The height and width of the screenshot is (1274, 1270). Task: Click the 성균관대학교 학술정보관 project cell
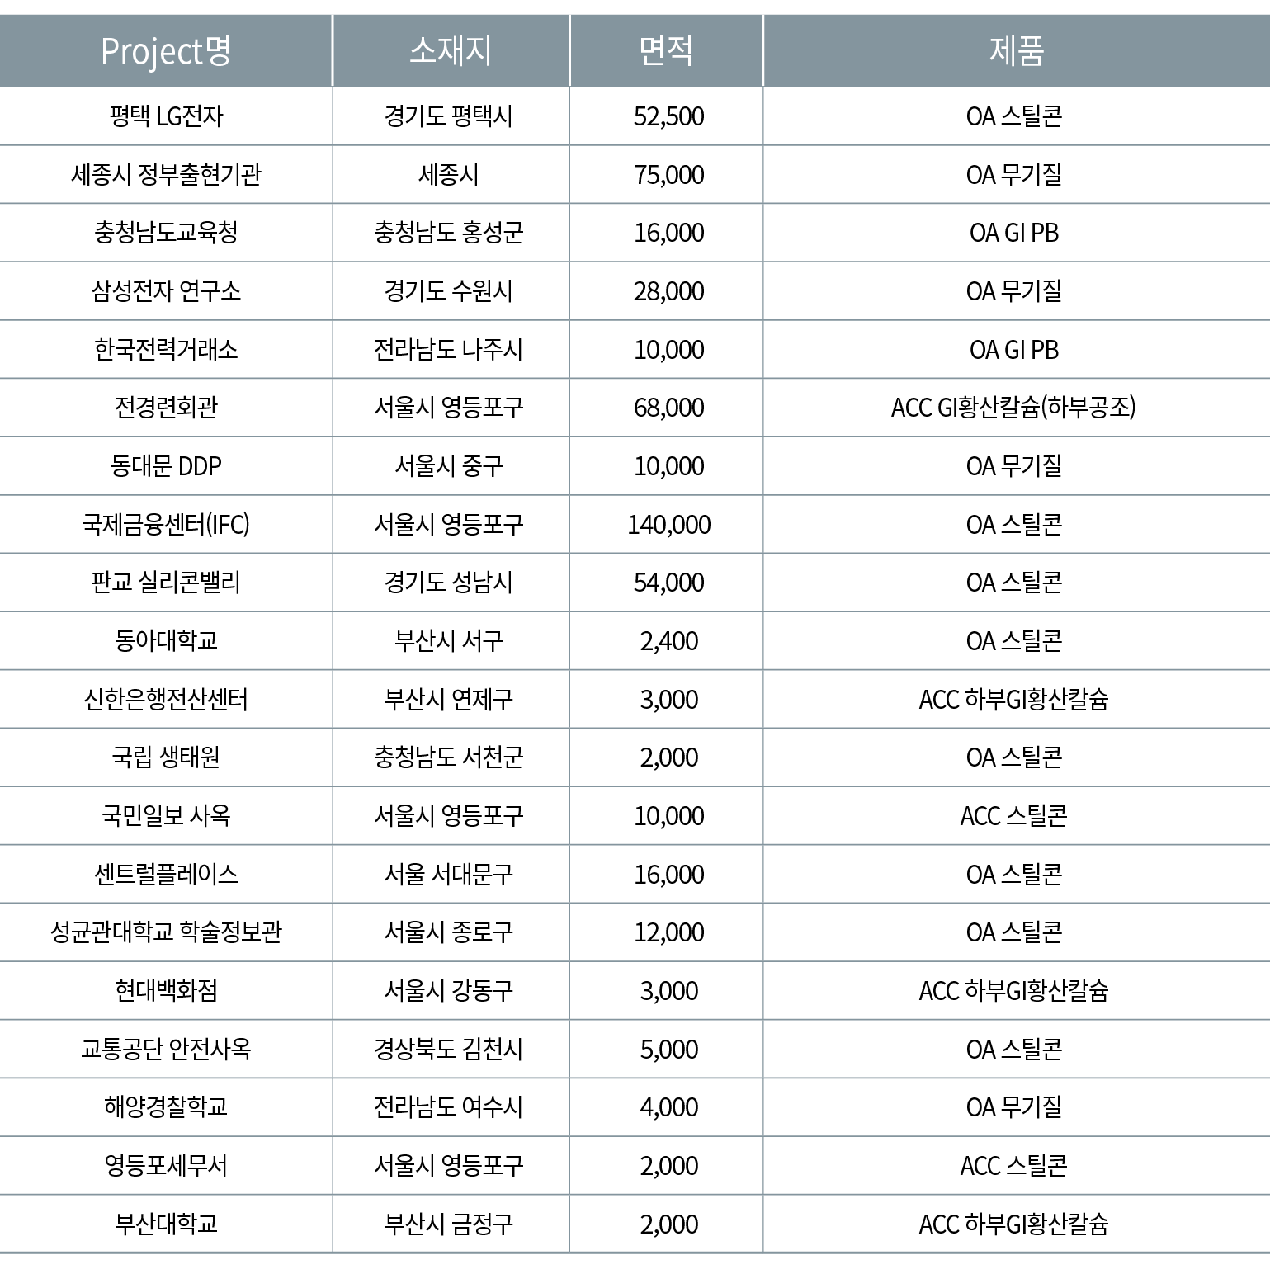coord(166,932)
